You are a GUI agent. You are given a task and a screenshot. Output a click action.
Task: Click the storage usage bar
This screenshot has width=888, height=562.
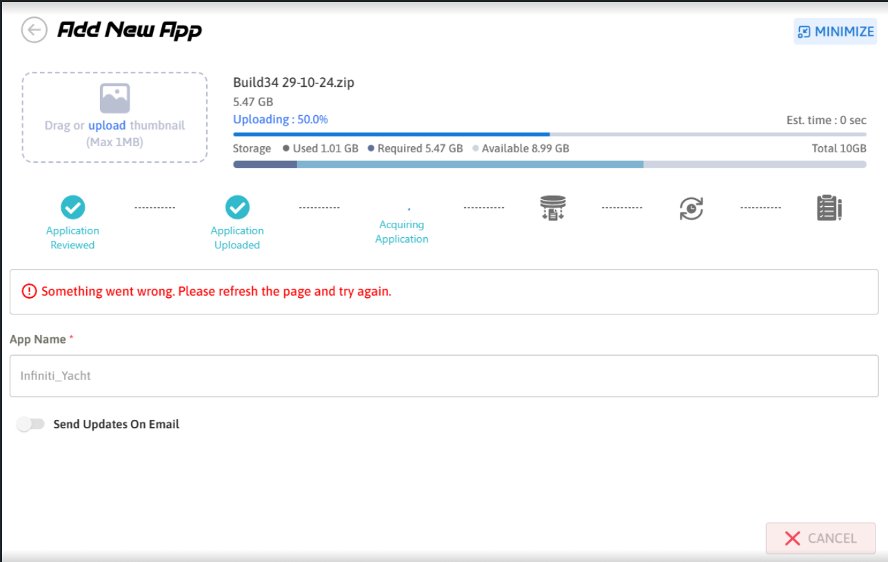[549, 164]
